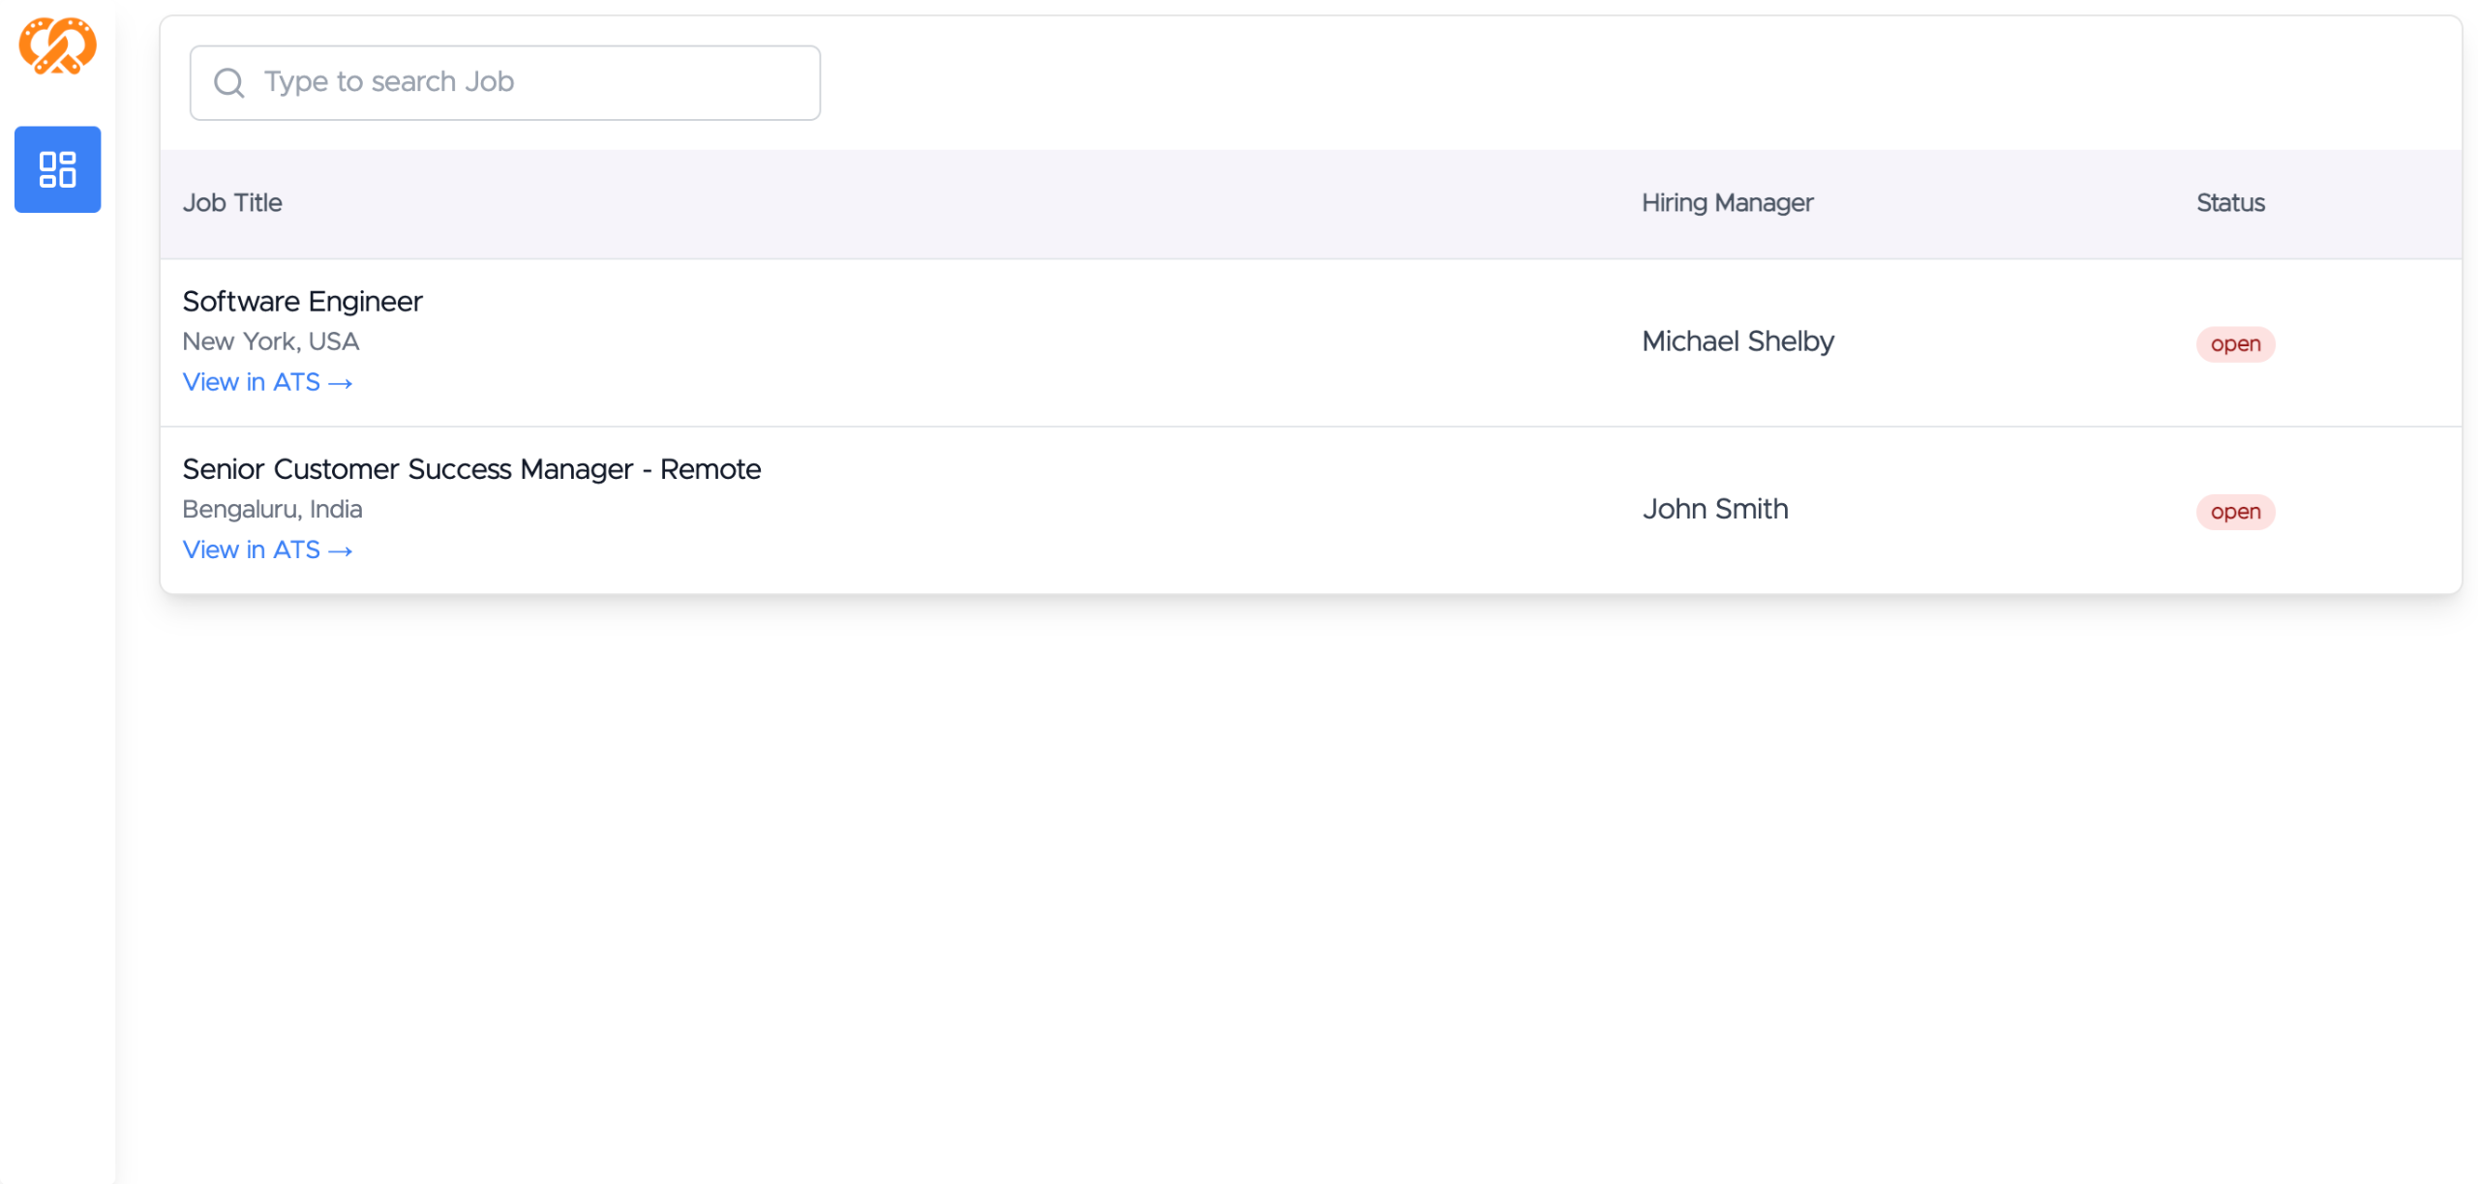
Task: Click the Bengaluru, India location text
Action: (x=272, y=509)
